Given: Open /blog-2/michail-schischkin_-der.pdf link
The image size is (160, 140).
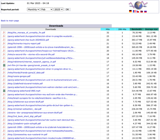Looking at the screenshot, I should click(24, 109).
